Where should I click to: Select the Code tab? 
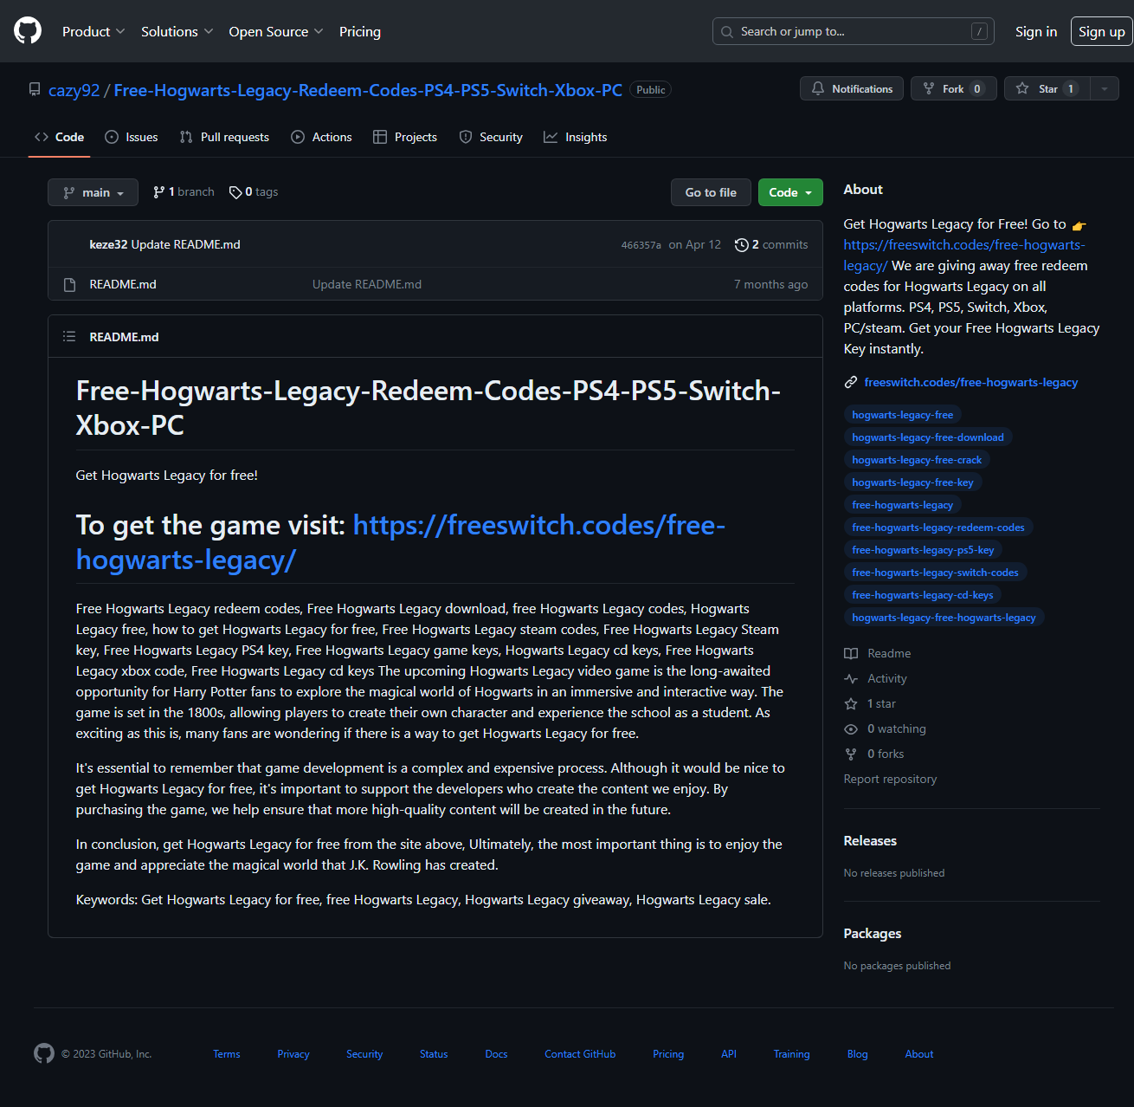pos(59,137)
